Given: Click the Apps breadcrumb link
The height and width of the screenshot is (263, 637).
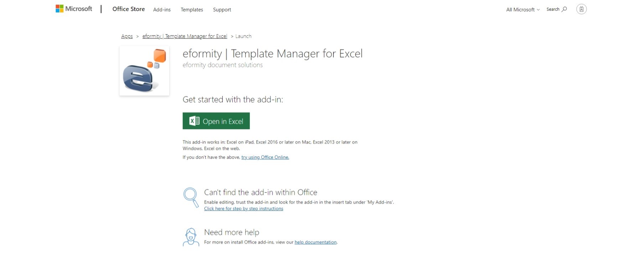Looking at the screenshot, I should coord(127,36).
